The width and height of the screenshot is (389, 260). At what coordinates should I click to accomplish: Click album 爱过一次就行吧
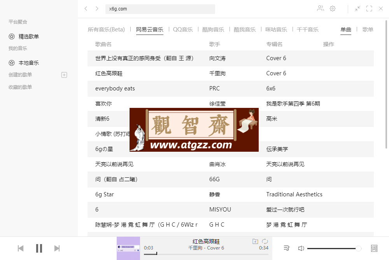point(285,210)
